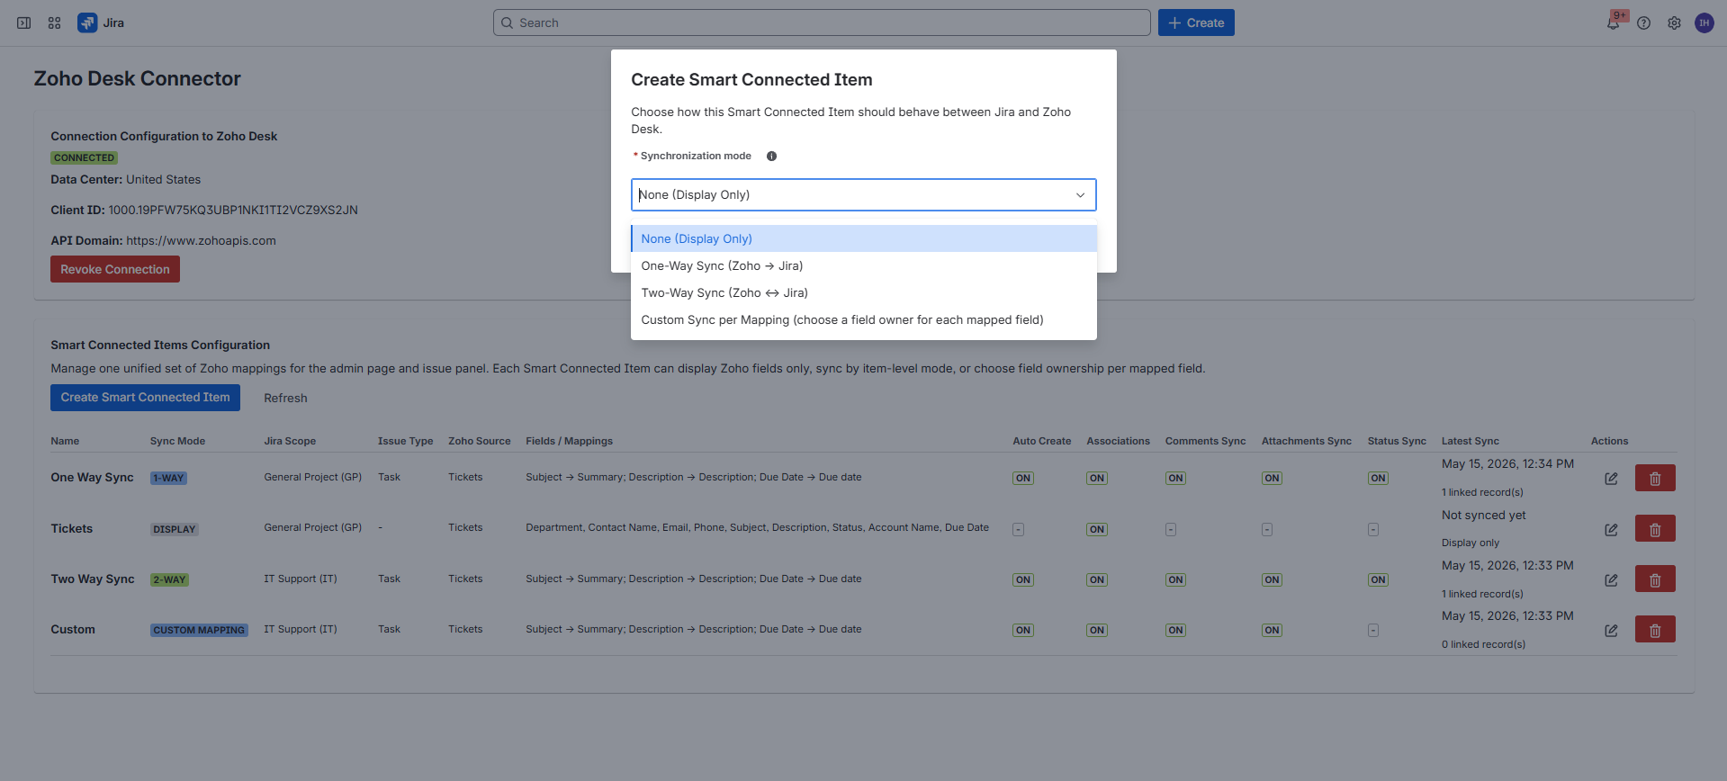The width and height of the screenshot is (1727, 781).
Task: Click the Tickets row Fields list text
Action: pos(757,527)
